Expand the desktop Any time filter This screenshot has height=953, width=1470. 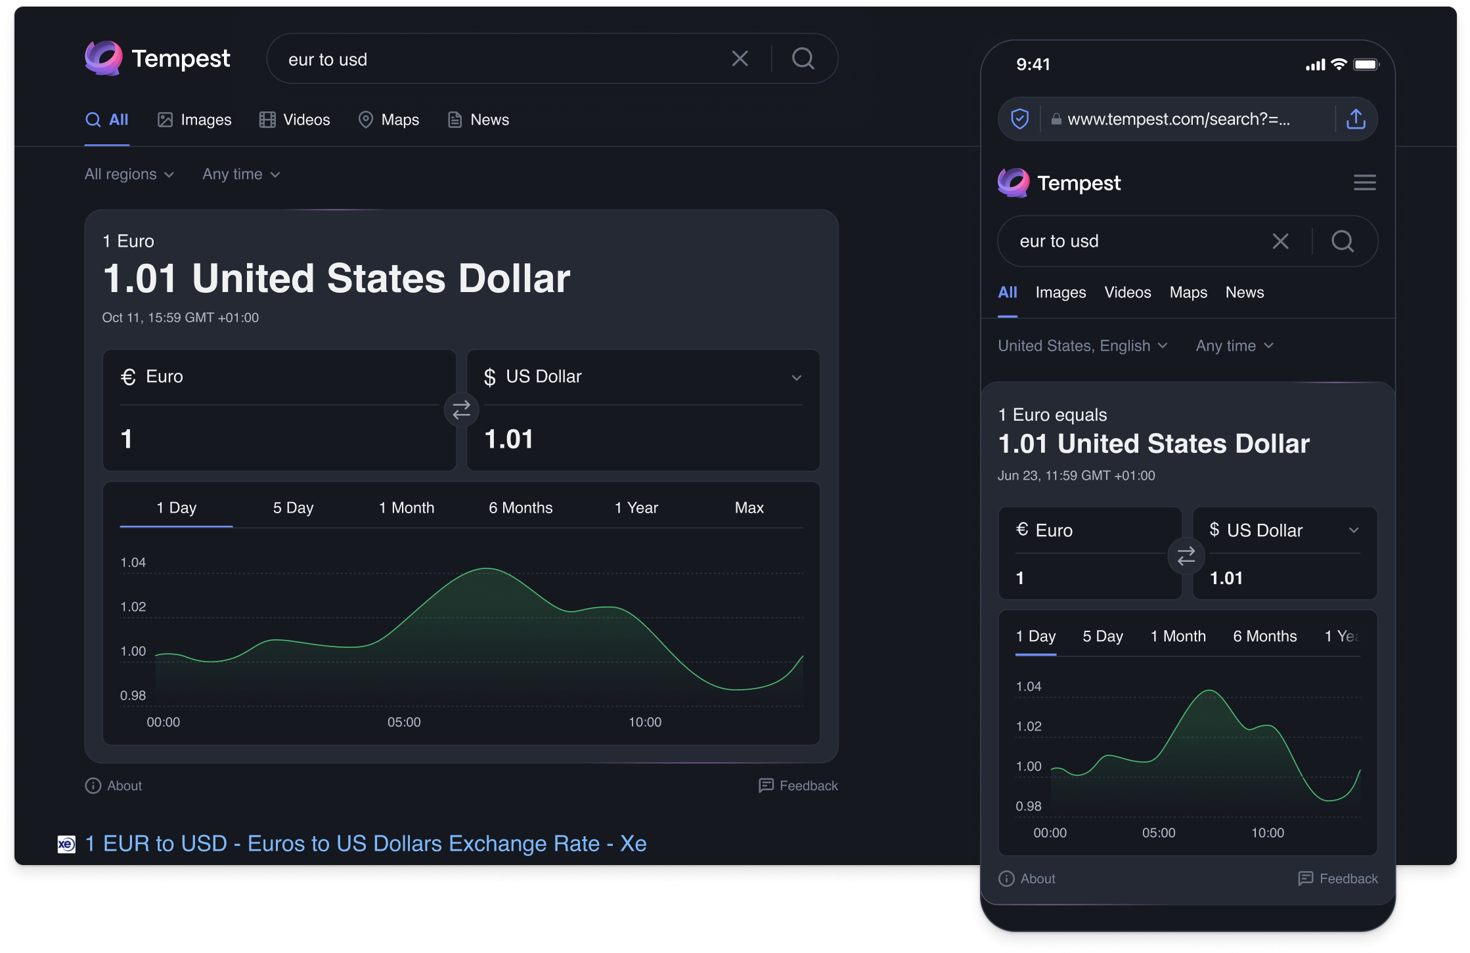241,175
